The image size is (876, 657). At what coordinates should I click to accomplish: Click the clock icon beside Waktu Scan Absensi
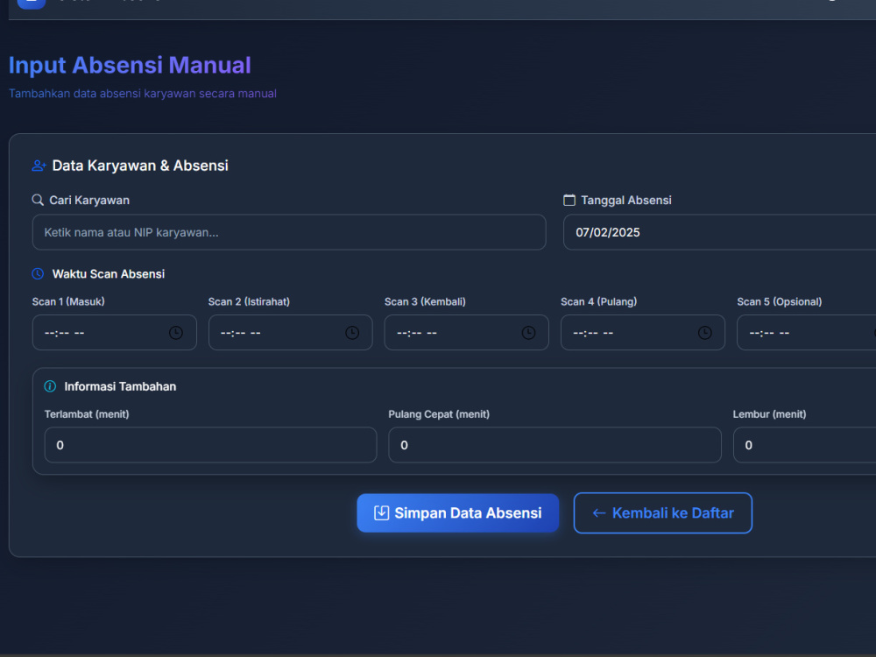tap(38, 273)
